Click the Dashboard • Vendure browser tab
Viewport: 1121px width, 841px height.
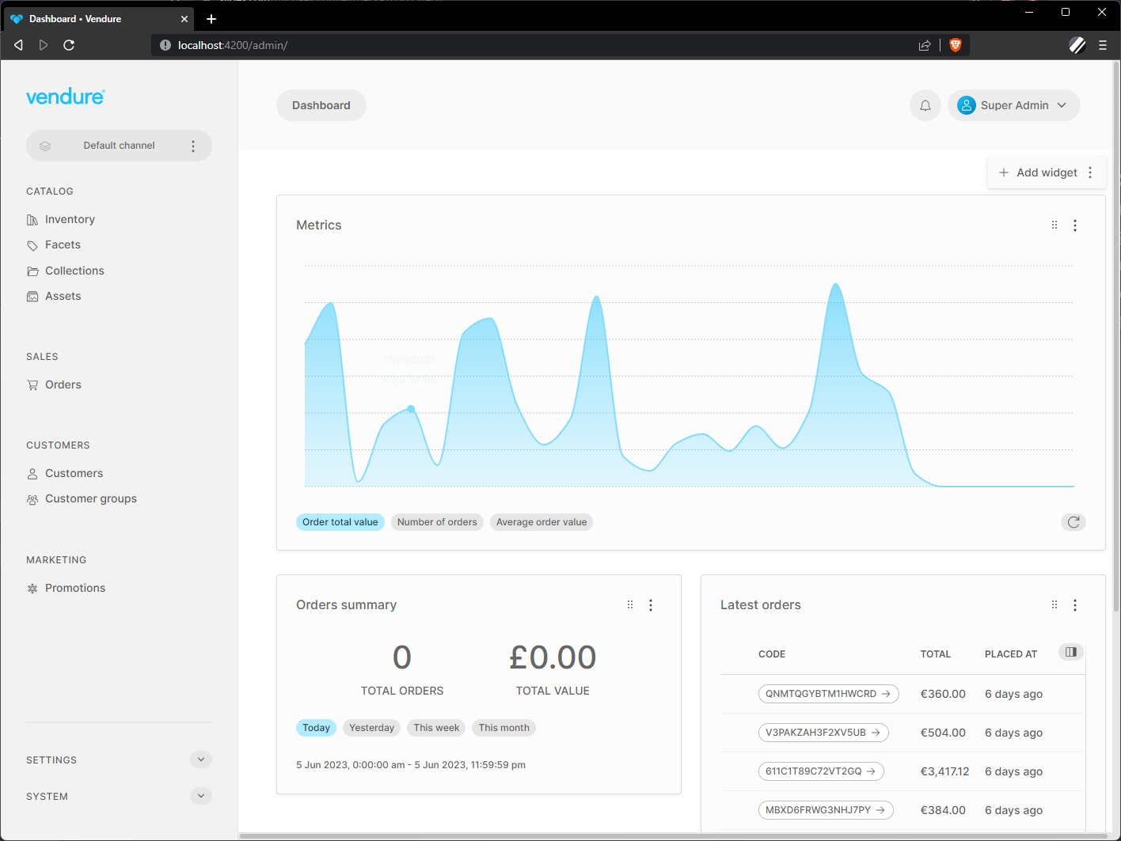coord(99,19)
